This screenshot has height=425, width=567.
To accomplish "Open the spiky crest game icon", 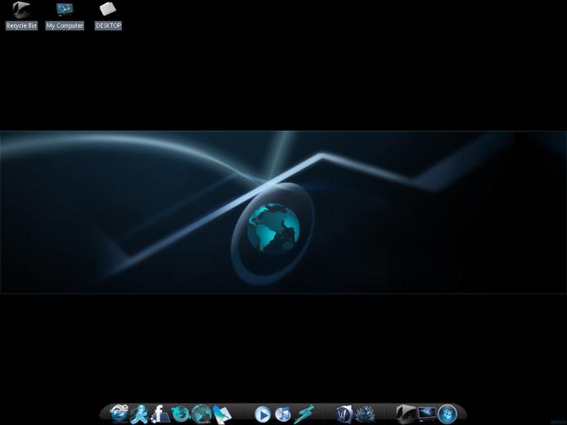I will (x=365, y=414).
